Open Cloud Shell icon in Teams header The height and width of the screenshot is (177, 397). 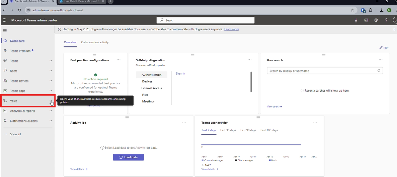366,20
